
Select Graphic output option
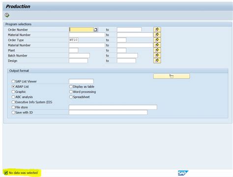(x=13, y=92)
